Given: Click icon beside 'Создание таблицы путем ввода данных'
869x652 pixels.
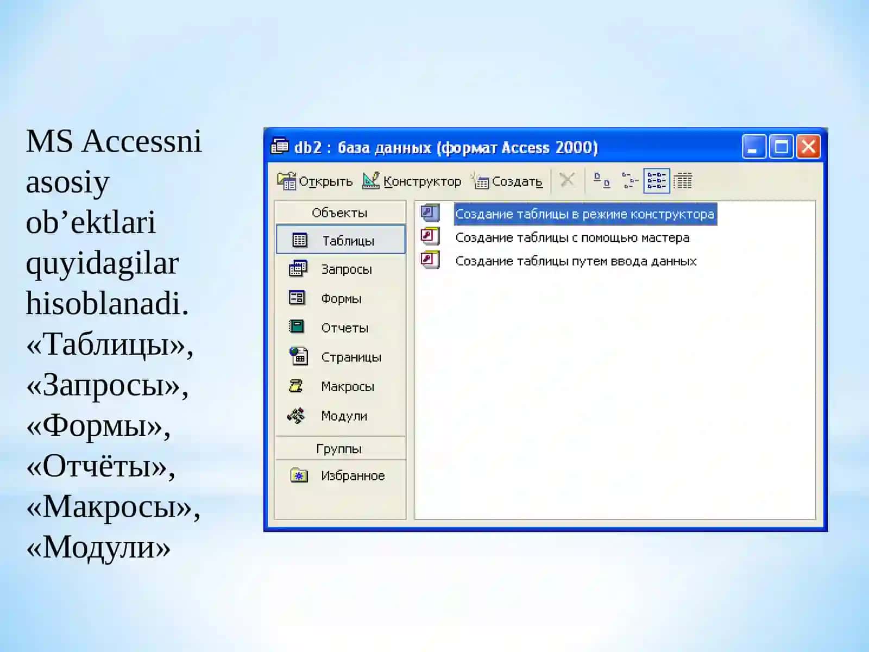Looking at the screenshot, I should [x=430, y=260].
